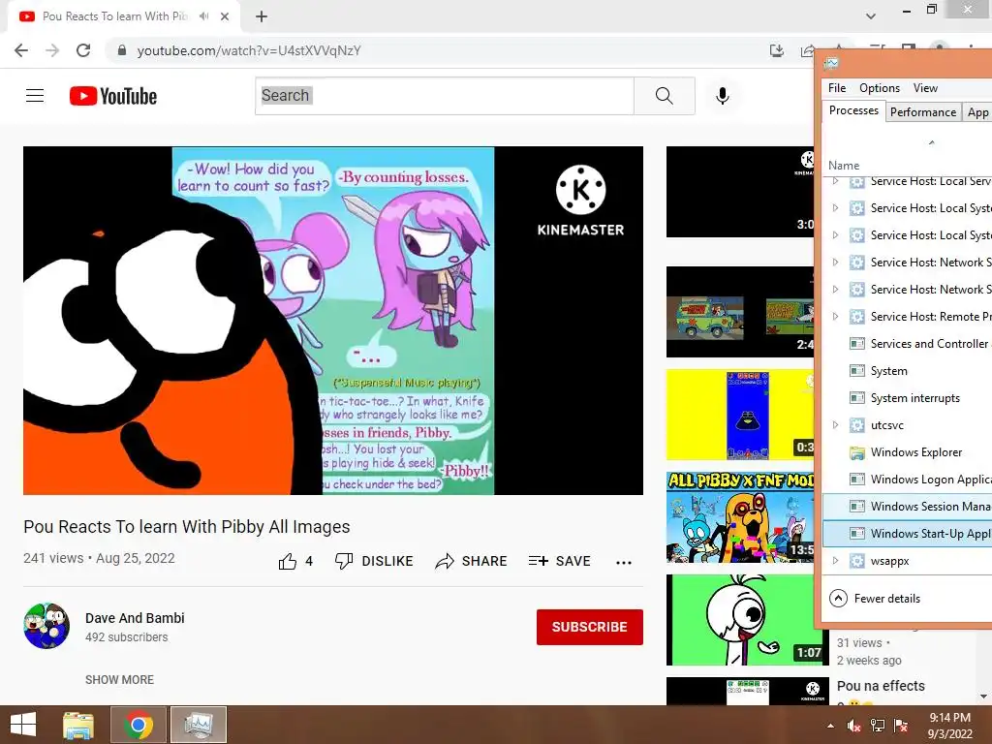Close the Pou Reacts tab
The height and width of the screenshot is (744, 992).
[225, 16]
